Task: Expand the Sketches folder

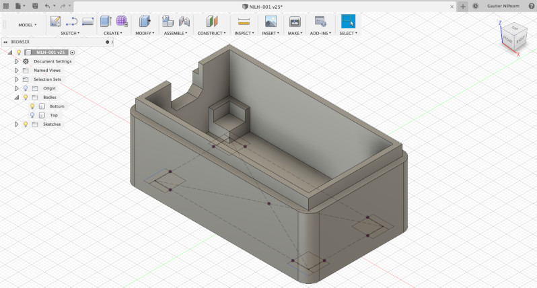Action: point(16,124)
